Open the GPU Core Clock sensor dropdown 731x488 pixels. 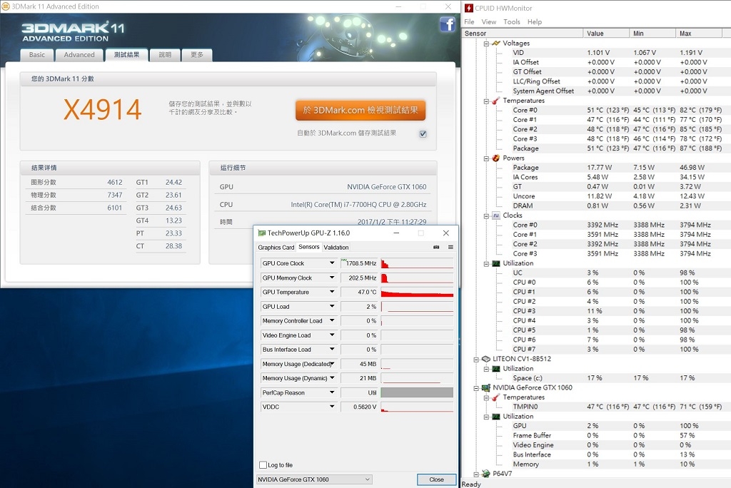point(332,263)
